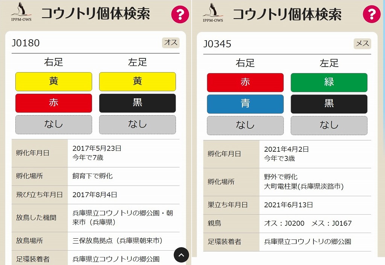Select J0345 right leg blue ring

pyautogui.click(x=245, y=104)
